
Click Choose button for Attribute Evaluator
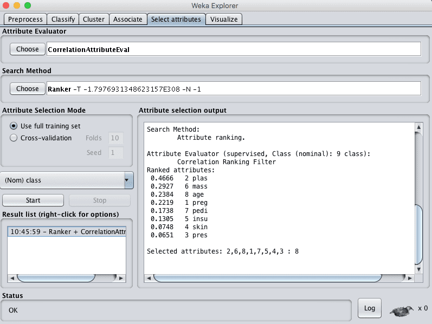point(27,49)
